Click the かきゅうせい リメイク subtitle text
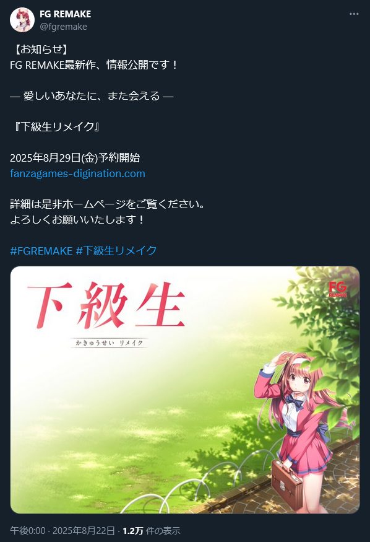370x542 pixels. (x=109, y=343)
